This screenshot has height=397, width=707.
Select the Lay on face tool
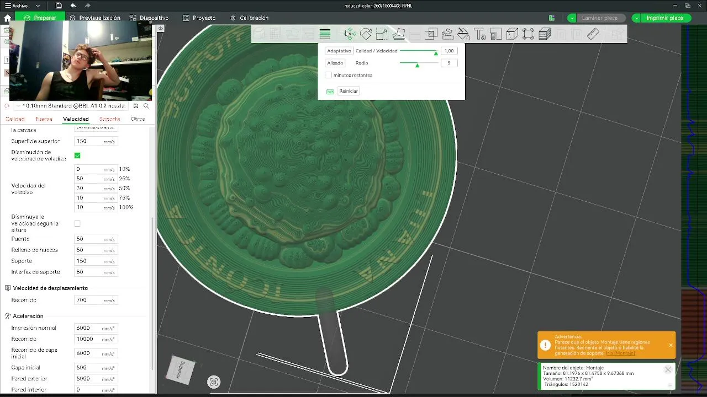399,34
